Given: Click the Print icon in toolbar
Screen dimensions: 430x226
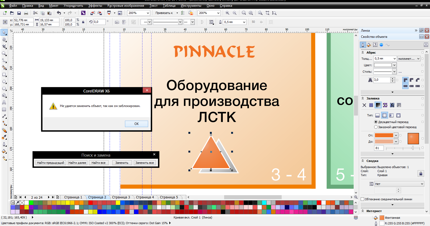Looking at the screenshot, I should 26,13.
